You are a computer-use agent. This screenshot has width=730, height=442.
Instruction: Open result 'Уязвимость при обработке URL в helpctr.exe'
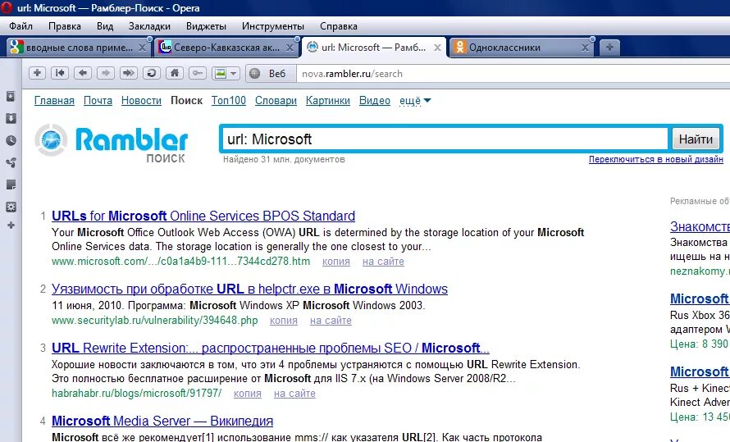[249, 289]
